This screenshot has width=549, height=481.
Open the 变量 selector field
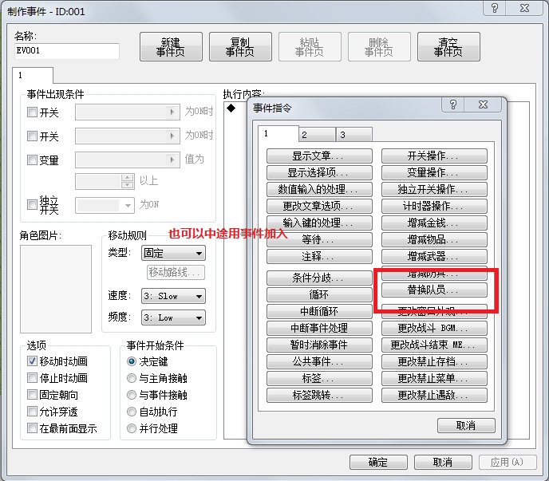[128, 160]
